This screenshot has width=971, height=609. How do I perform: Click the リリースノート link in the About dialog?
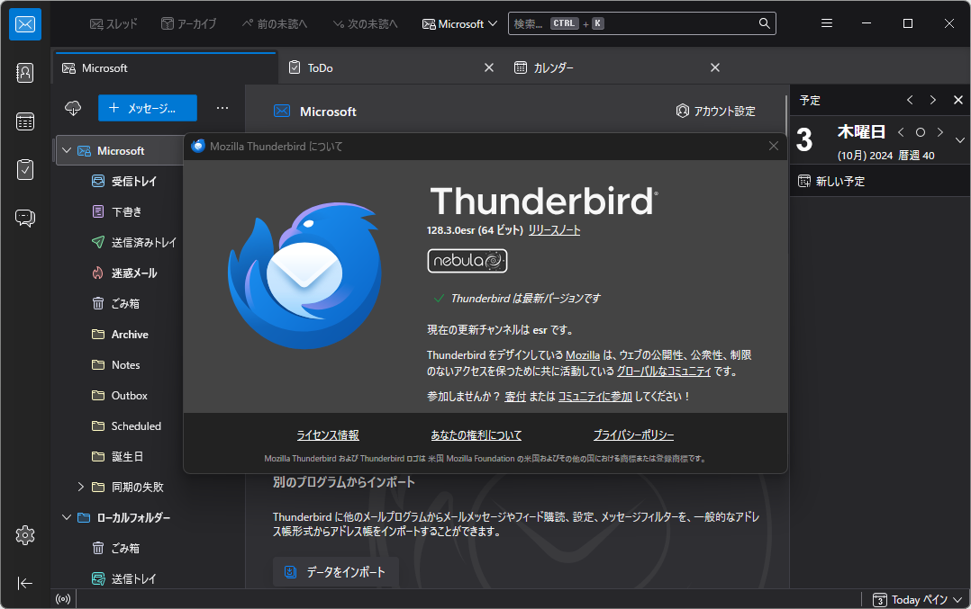pos(554,229)
